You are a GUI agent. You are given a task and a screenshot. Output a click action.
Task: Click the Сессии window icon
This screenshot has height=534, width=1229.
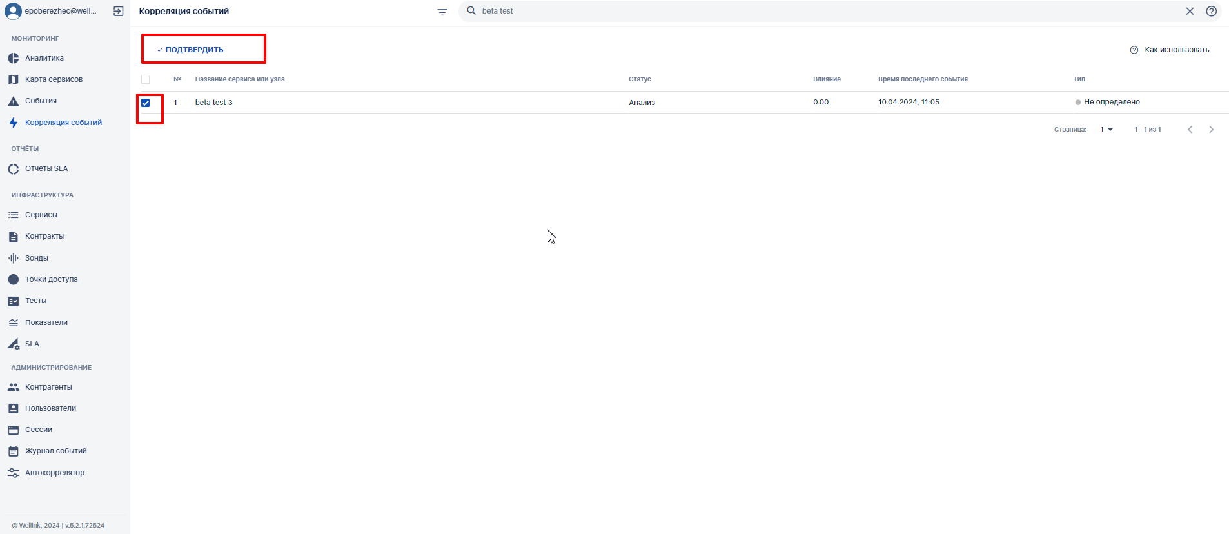pyautogui.click(x=14, y=430)
